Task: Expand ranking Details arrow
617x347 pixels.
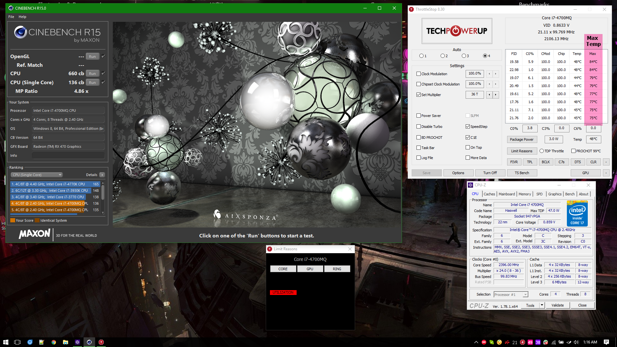Action: click(x=102, y=175)
